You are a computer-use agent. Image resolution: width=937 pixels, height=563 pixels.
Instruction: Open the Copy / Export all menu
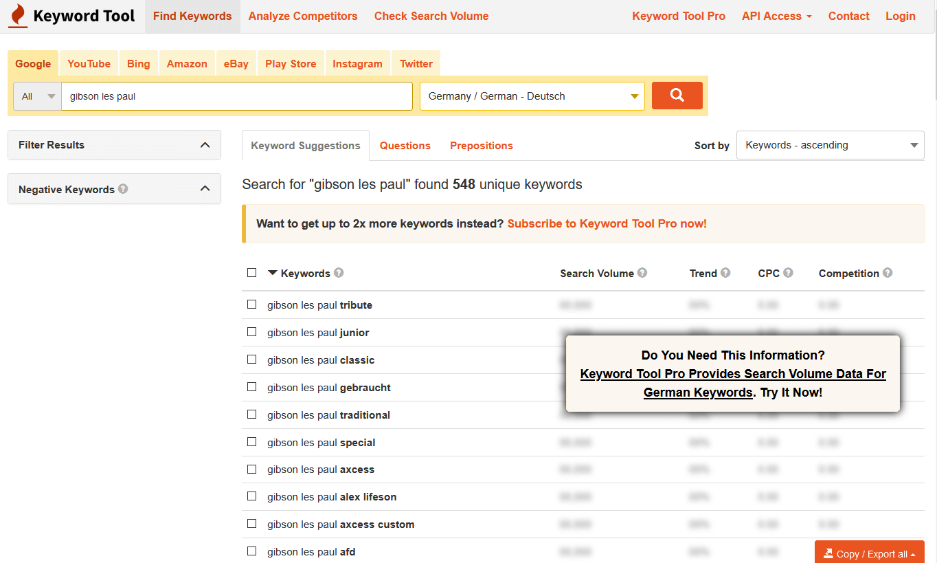pos(870,553)
